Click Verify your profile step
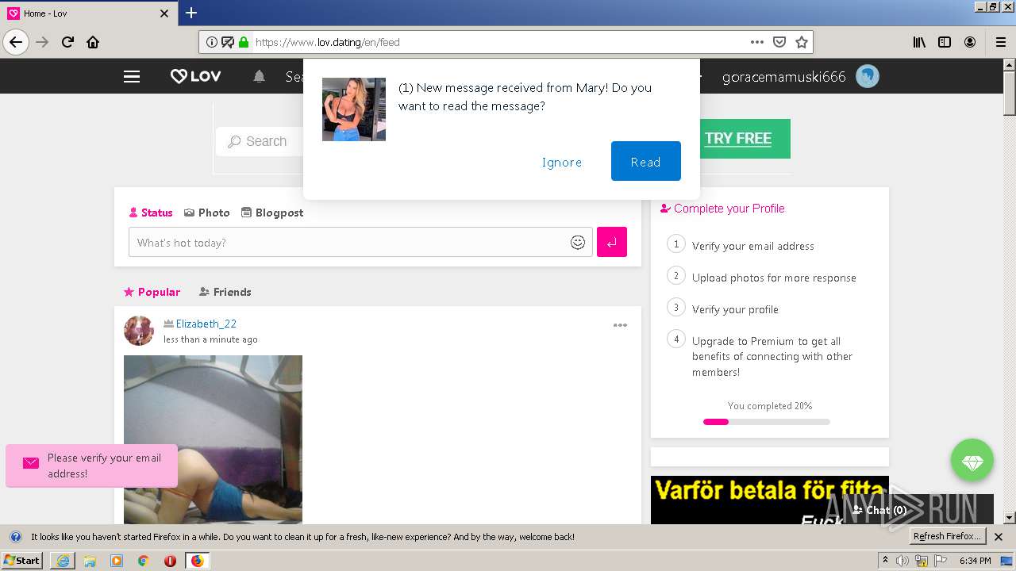Screen dimensions: 1016x571 tap(735, 309)
